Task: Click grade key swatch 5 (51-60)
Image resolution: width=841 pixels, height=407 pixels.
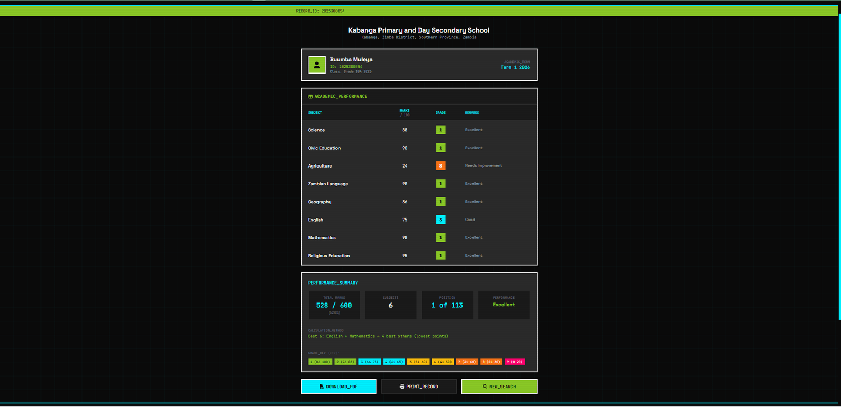Action: [418, 362]
